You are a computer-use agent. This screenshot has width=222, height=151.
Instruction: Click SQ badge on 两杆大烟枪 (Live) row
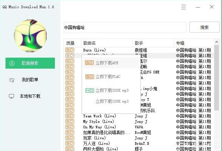pos(70,149)
